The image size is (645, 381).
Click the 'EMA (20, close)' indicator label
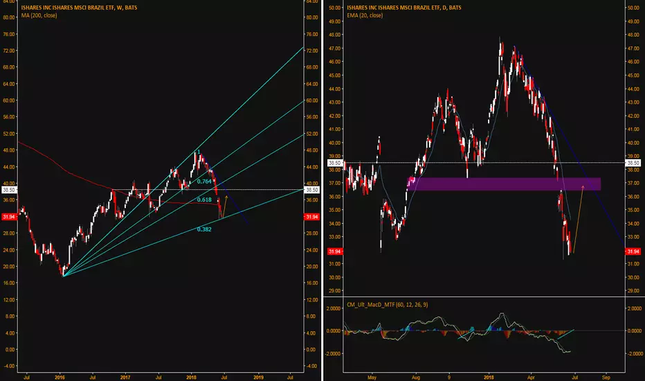click(x=365, y=15)
